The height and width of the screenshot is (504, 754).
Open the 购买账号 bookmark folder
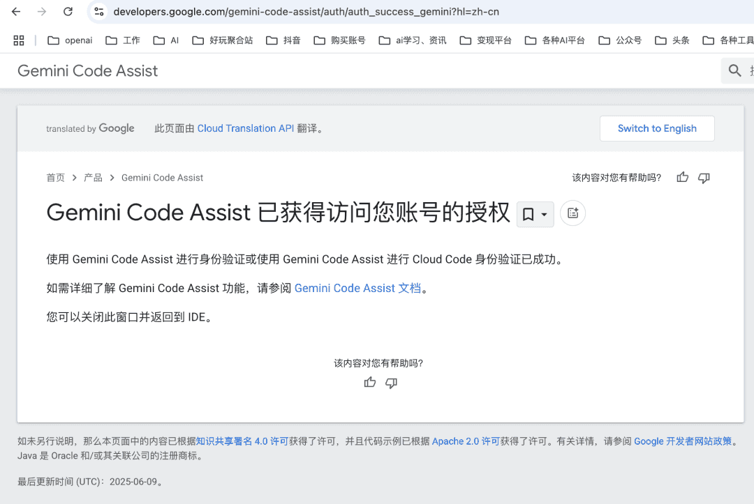point(339,40)
